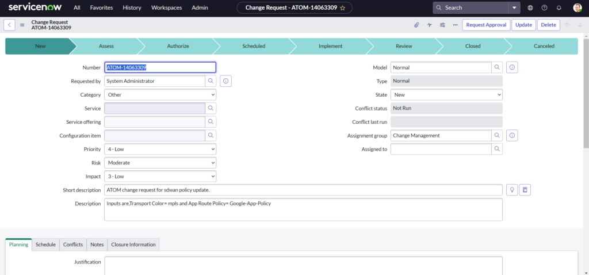Click the back arrow button
The height and width of the screenshot is (275, 589).
[x=9, y=25]
